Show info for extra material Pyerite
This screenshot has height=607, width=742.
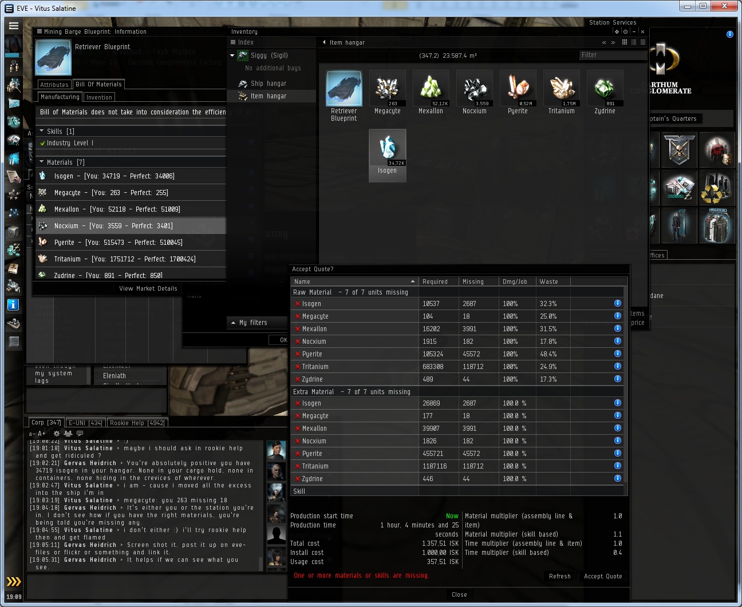618,453
